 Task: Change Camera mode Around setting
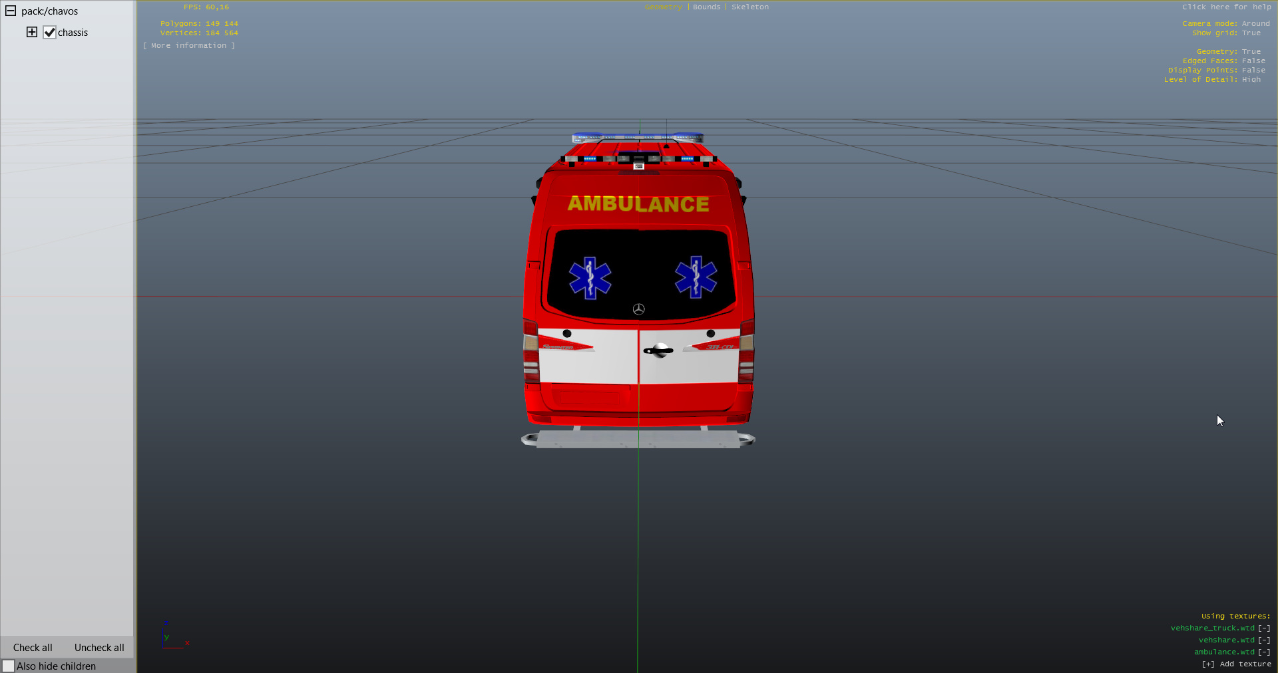(x=1255, y=23)
